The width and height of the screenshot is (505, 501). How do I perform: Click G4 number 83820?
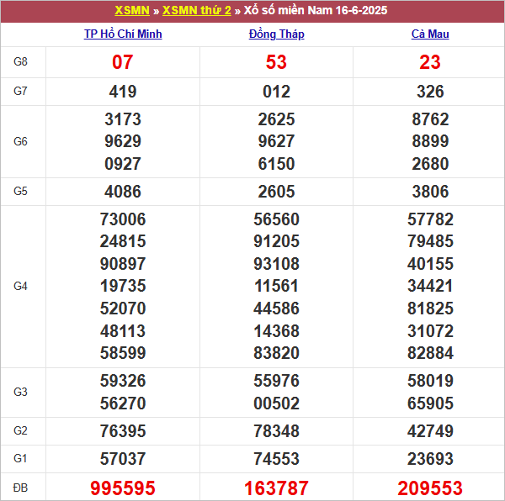(276, 353)
